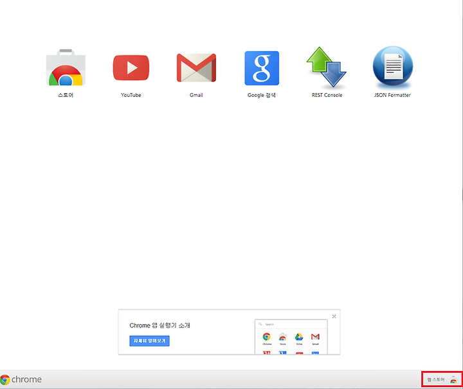
Task: Click the 웹 스토어 link in footer
Action: 442,379
